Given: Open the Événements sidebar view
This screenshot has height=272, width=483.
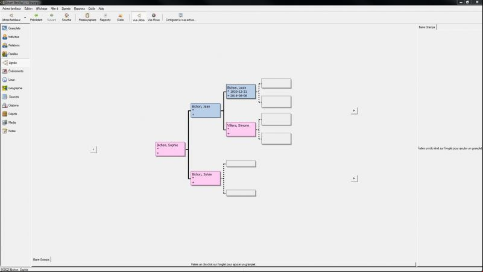Looking at the screenshot, I should click(15, 71).
